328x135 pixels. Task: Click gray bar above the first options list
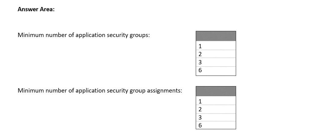click(216, 36)
